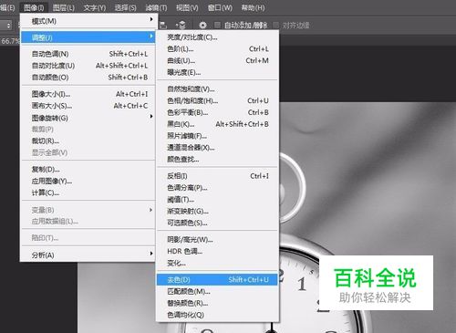Expand the 变量(B) submenu arrow

pos(151,210)
